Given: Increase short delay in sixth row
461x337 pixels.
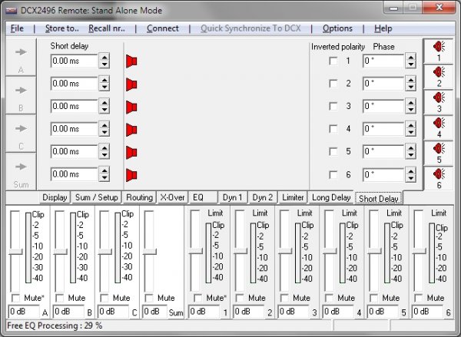Looking at the screenshot, I should (x=104, y=170).
